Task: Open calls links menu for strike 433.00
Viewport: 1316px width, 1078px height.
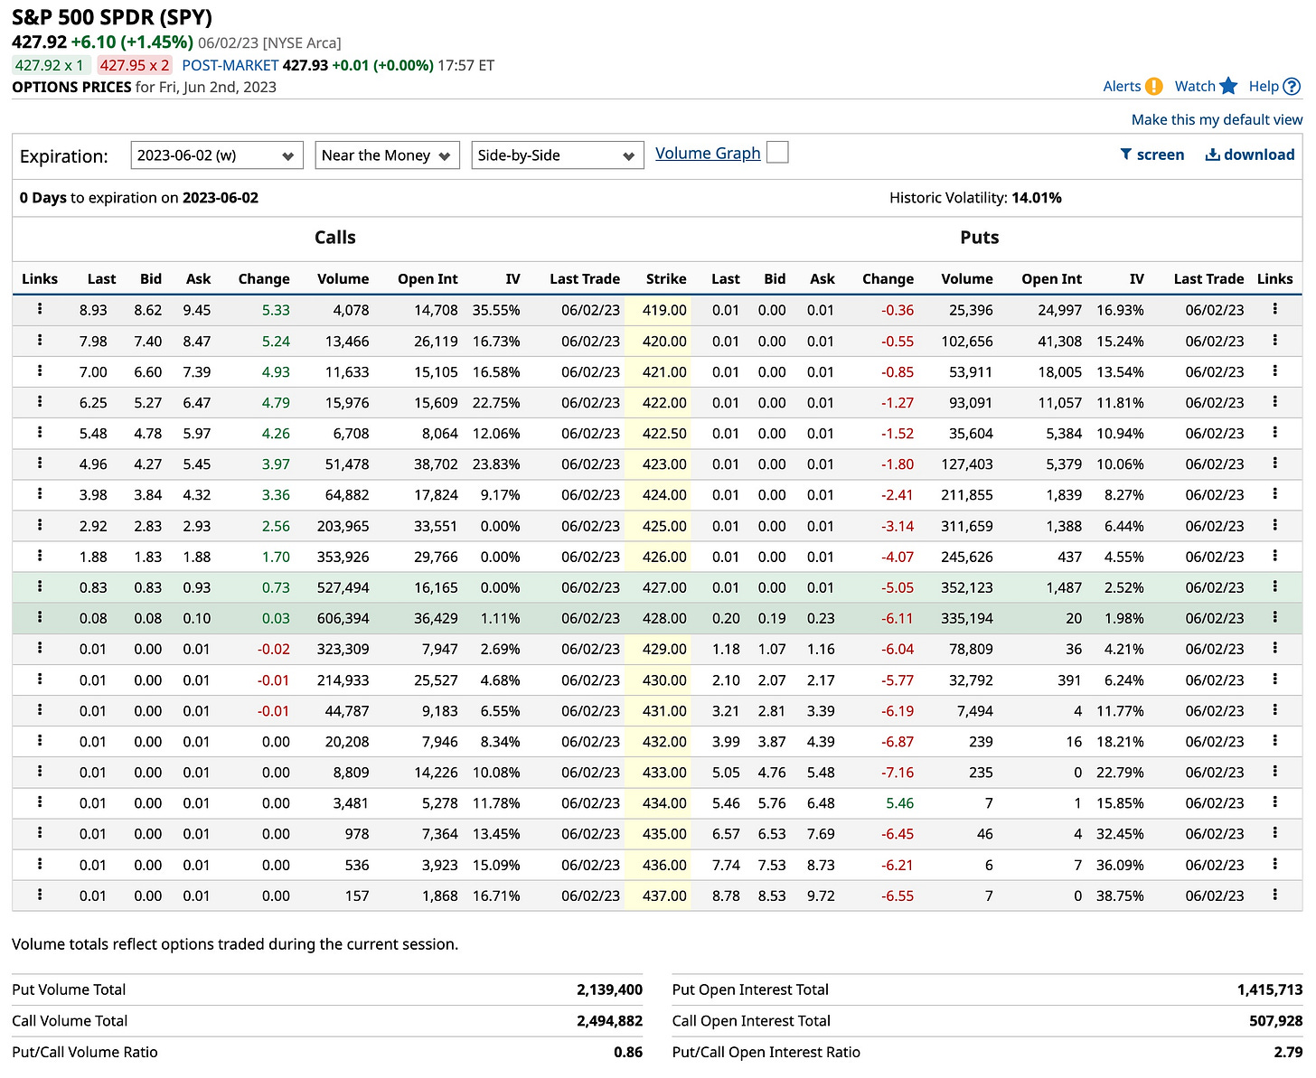Action: coord(40,771)
